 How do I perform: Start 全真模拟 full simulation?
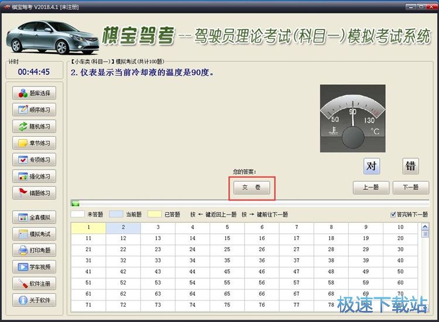[x=35, y=217]
